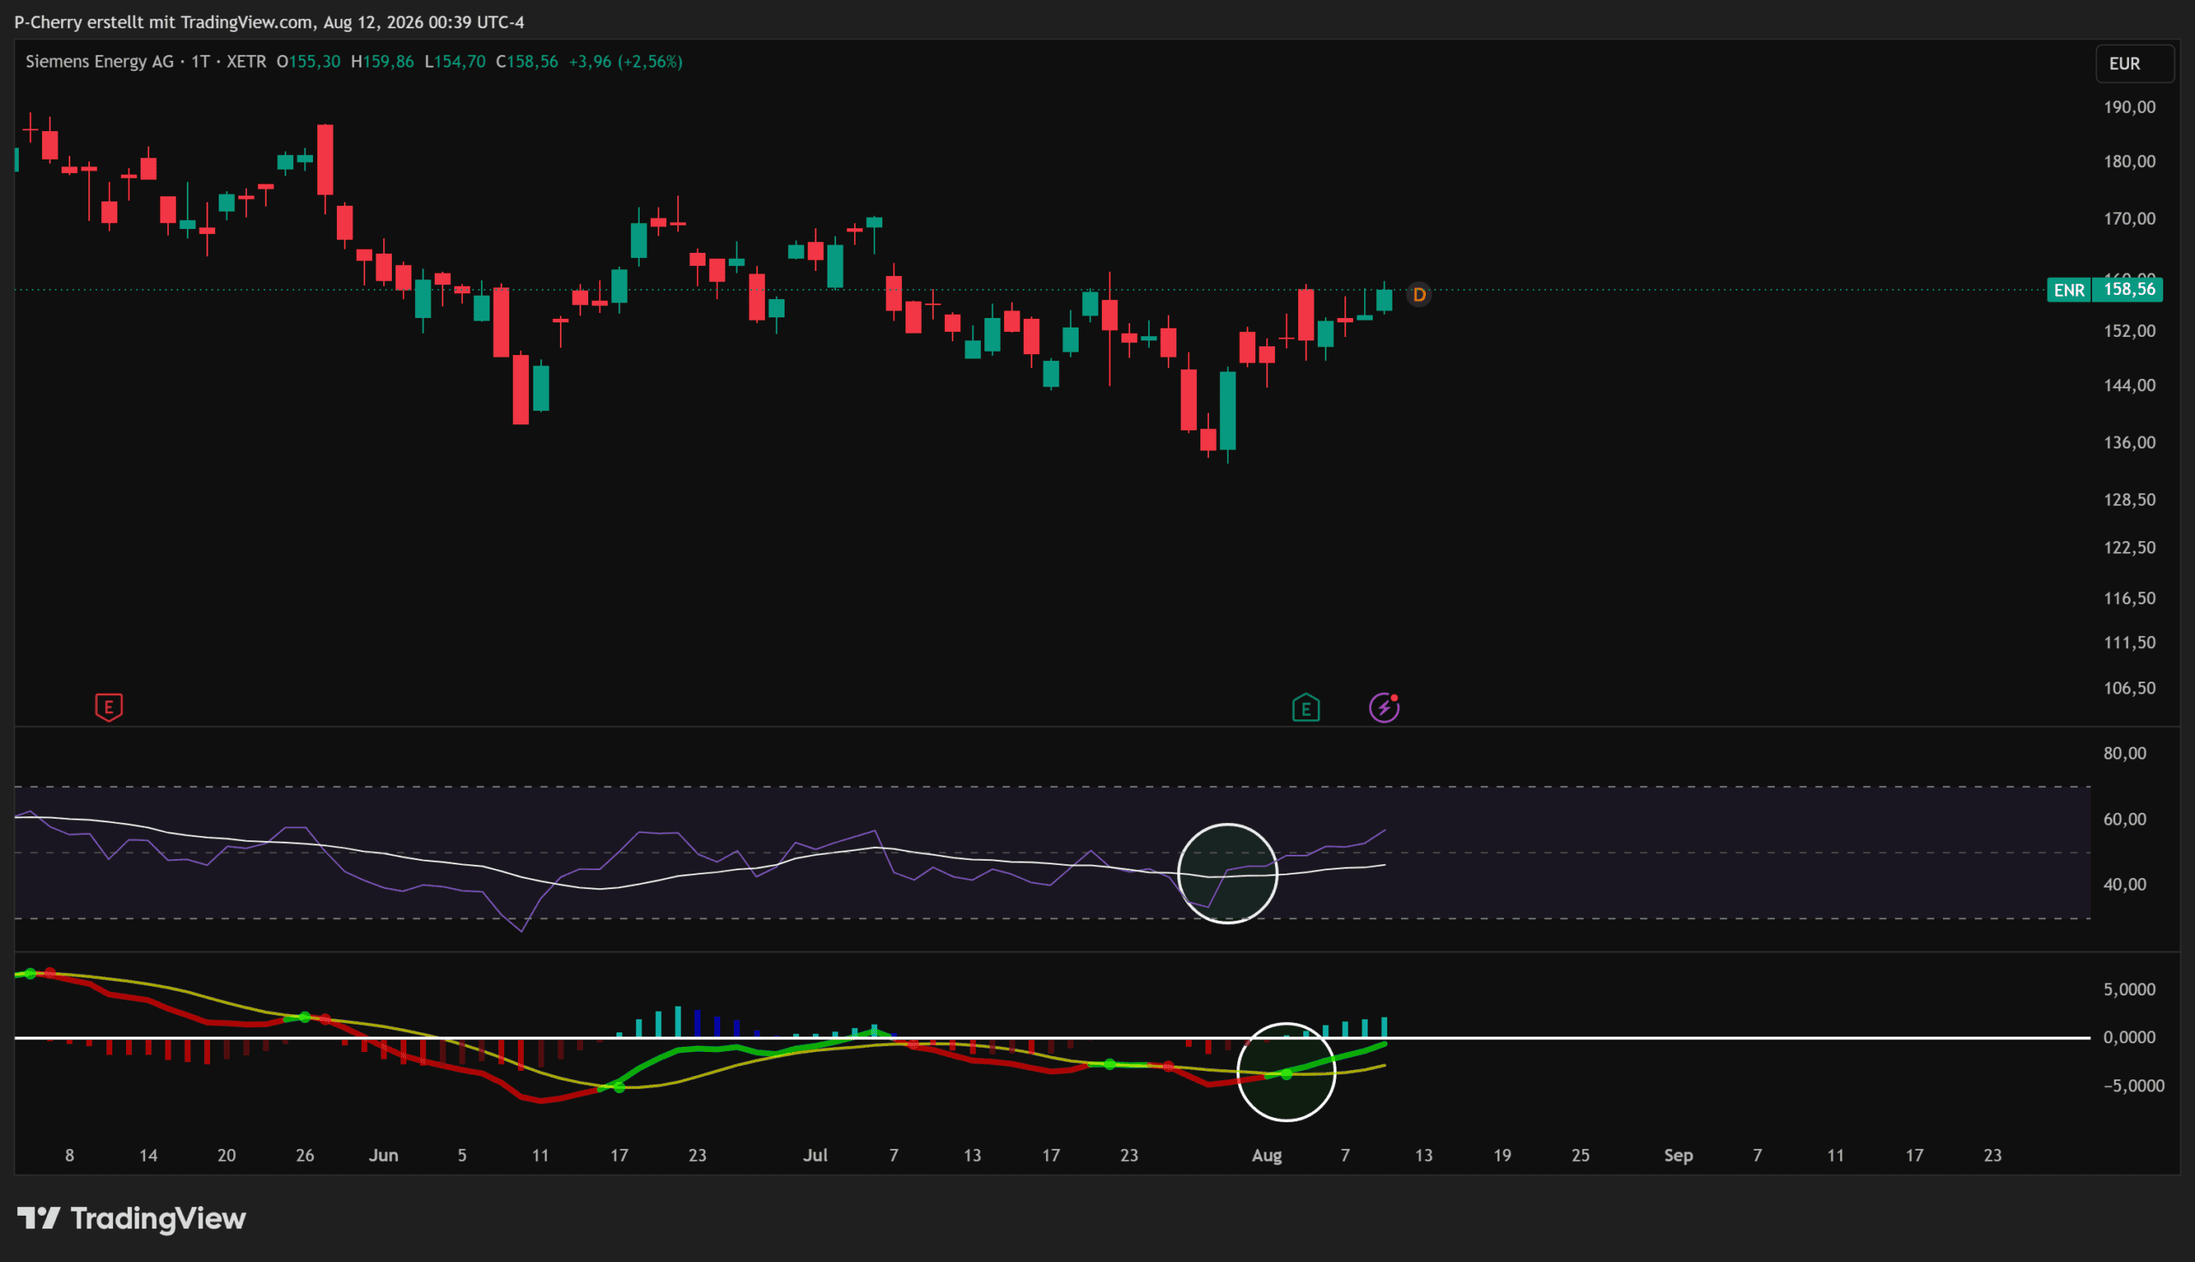This screenshot has height=1262, width=2195.
Task: Click the 5,0000 MACD scale label
Action: pos(2129,989)
